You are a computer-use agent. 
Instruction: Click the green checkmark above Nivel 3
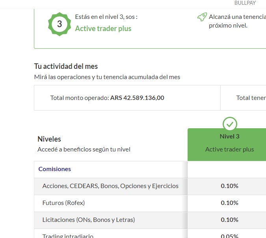pyautogui.click(x=230, y=124)
